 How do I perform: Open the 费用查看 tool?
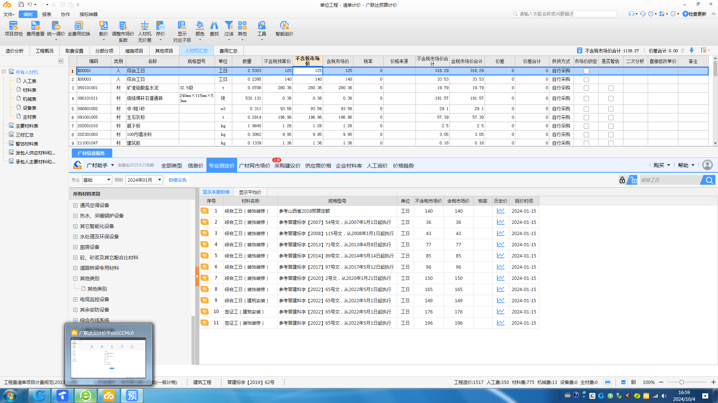click(35, 29)
